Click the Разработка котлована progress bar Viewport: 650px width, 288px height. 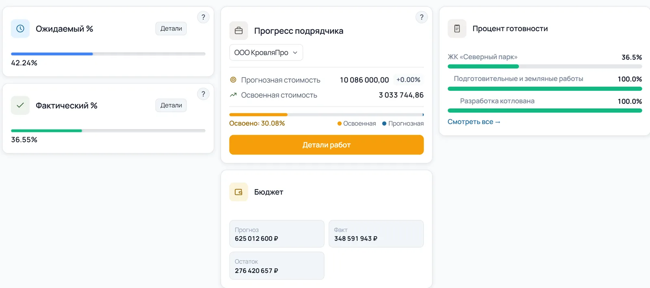(x=545, y=110)
